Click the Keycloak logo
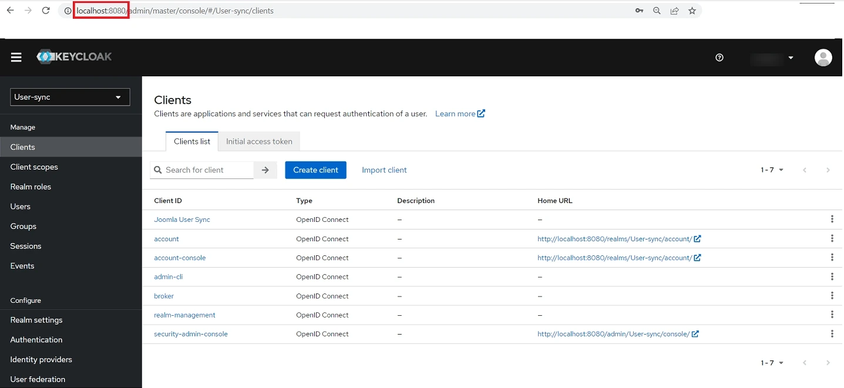The image size is (844, 388). [x=74, y=56]
